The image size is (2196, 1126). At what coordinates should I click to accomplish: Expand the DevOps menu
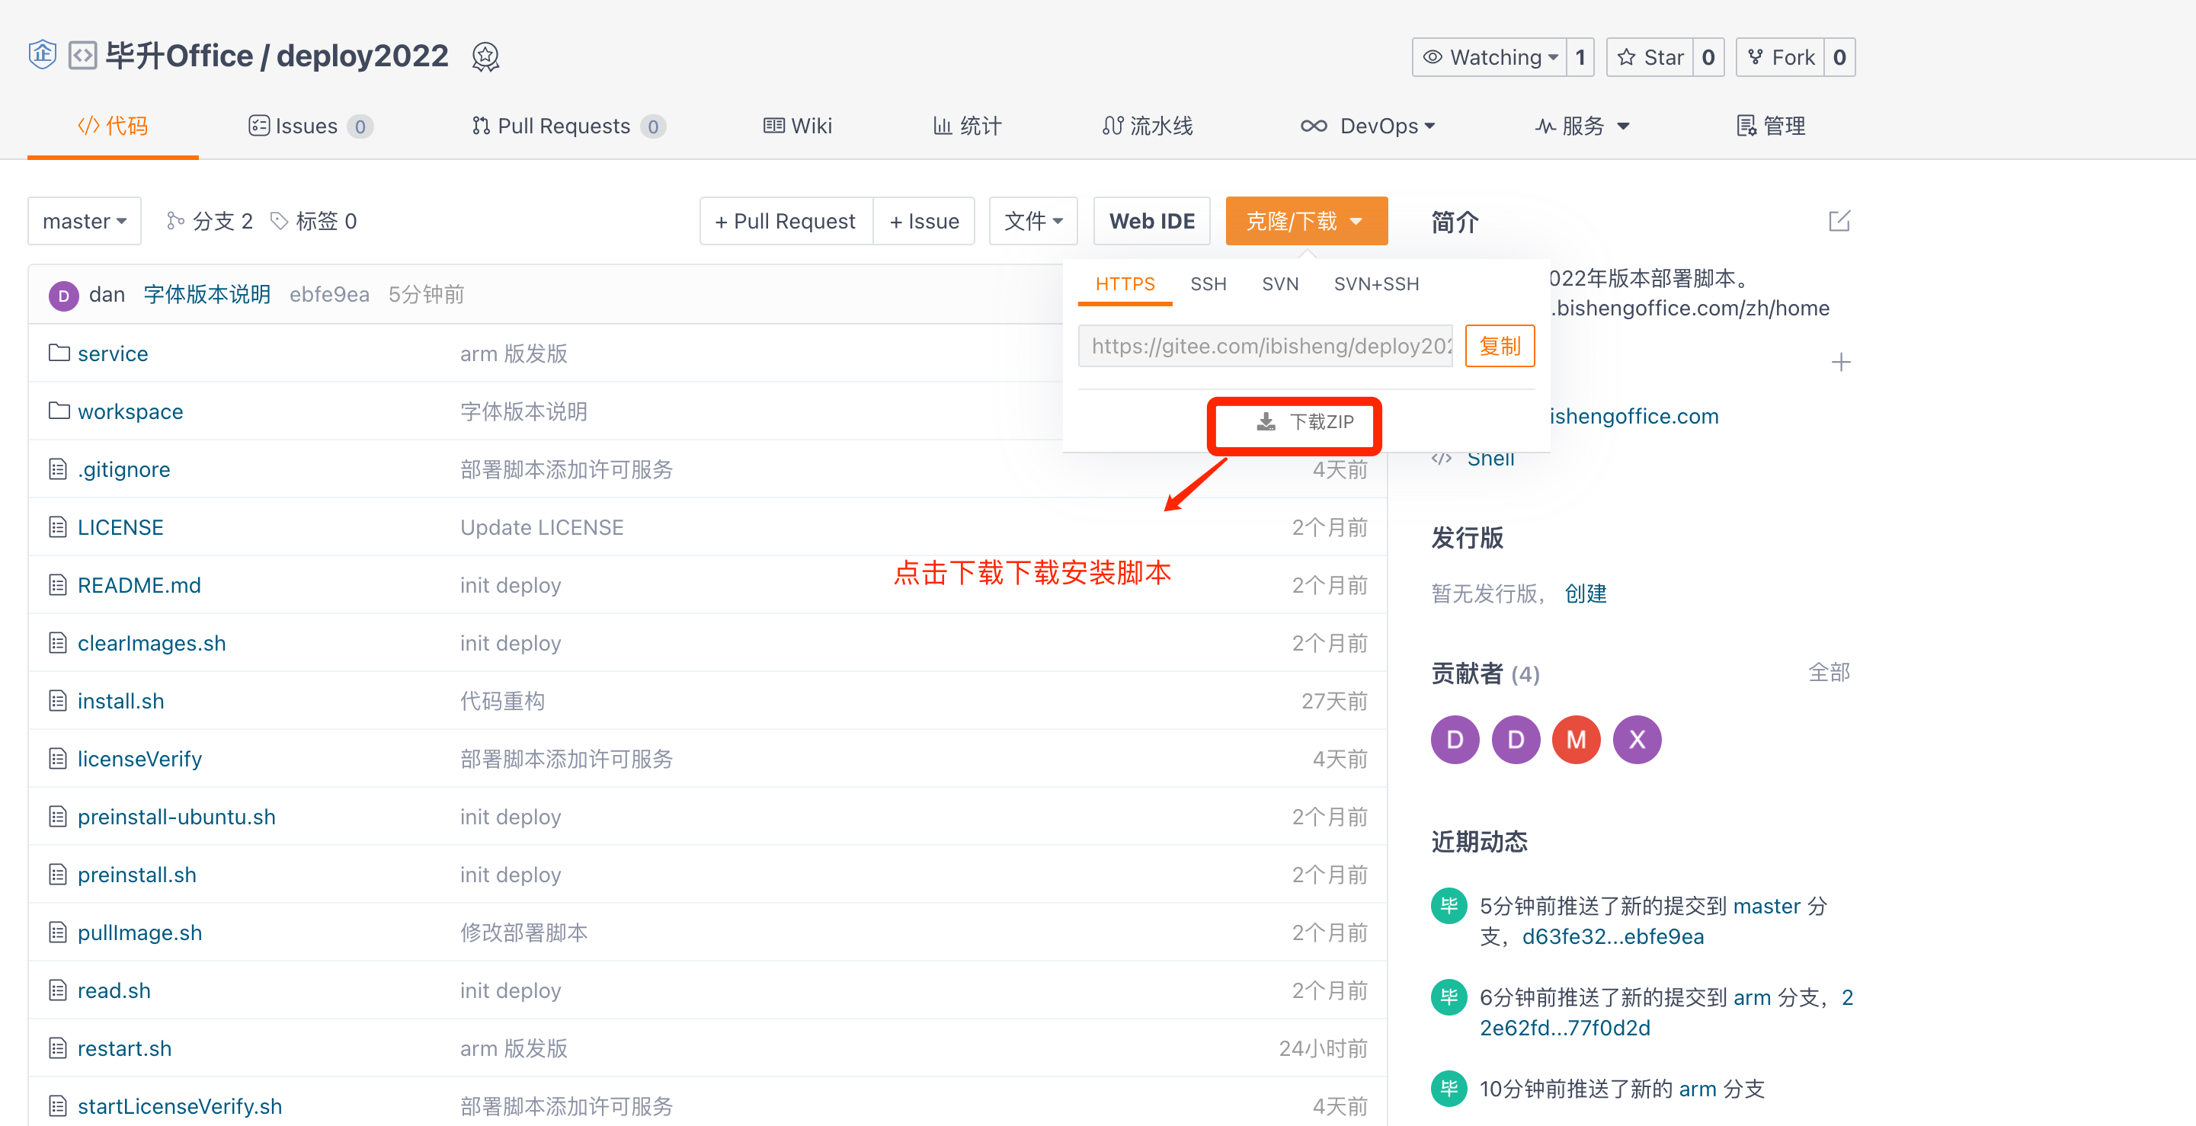(x=1368, y=126)
